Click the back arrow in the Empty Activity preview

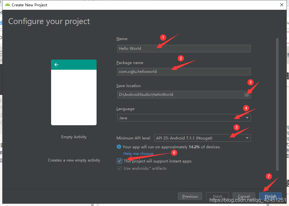click(x=56, y=65)
